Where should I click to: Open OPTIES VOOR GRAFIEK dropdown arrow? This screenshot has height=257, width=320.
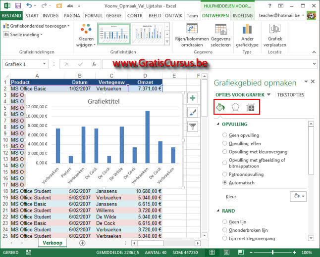(x=268, y=94)
